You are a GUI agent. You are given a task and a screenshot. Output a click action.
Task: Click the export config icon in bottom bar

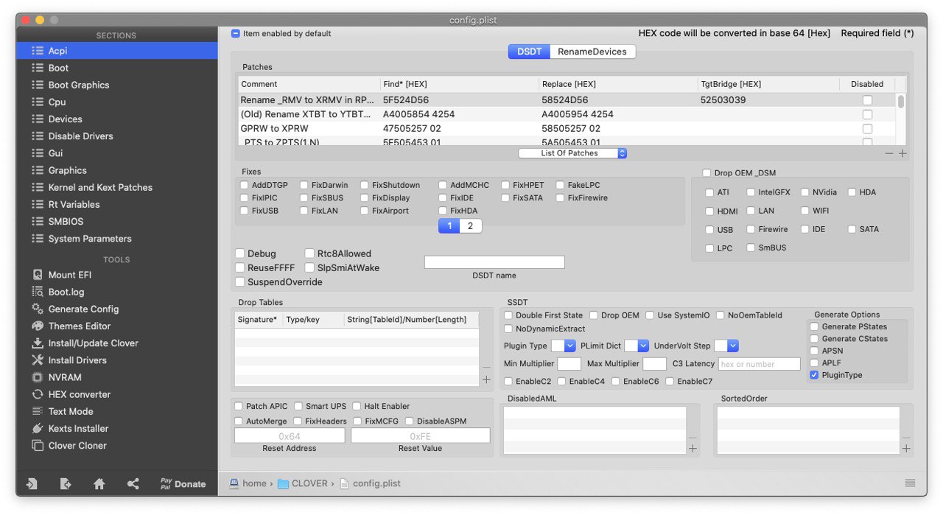(x=66, y=484)
